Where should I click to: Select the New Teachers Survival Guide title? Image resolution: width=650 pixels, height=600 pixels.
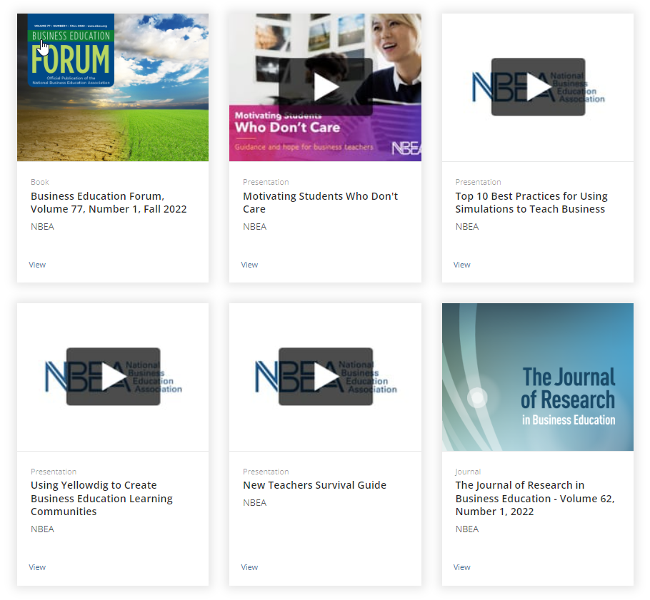[314, 485]
